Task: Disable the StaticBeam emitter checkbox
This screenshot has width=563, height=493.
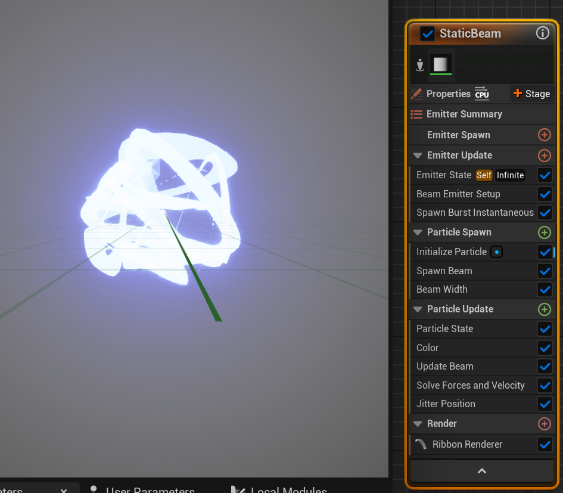Action: (427, 34)
